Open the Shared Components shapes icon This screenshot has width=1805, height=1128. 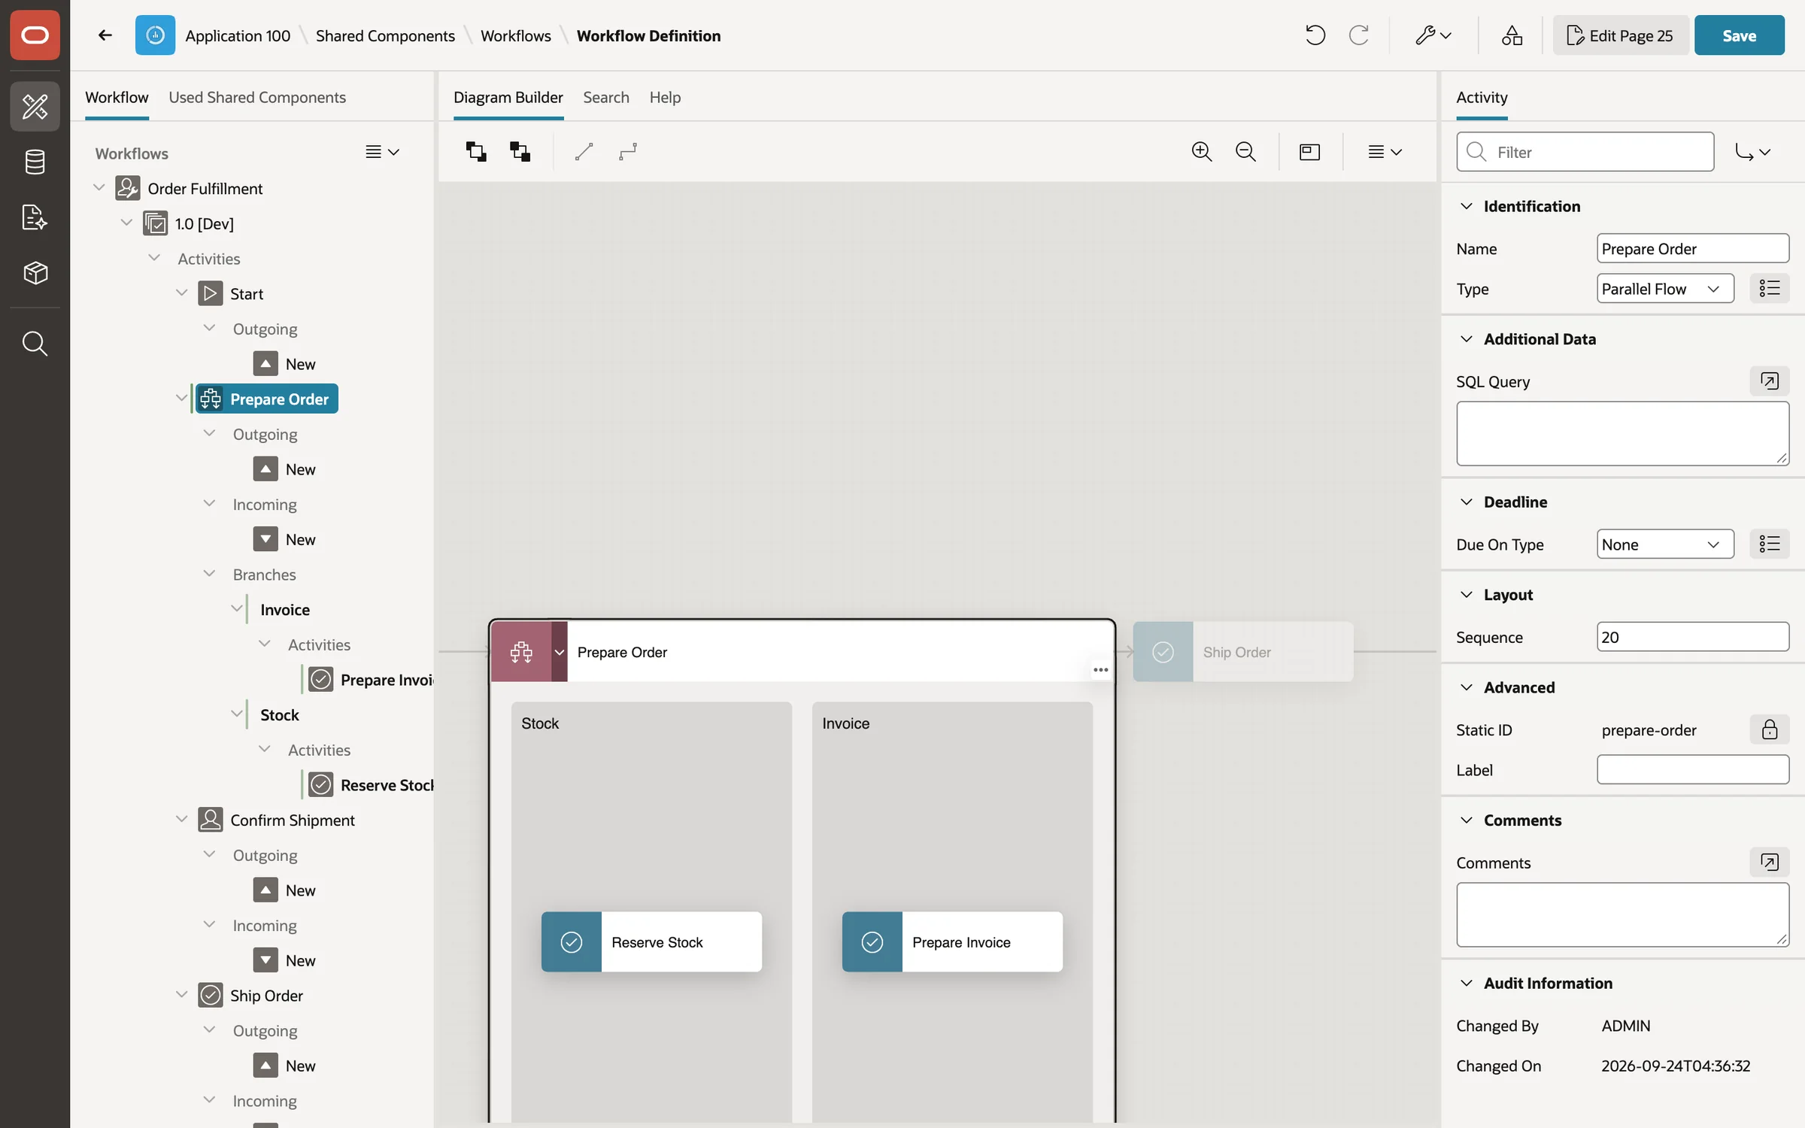(1512, 35)
